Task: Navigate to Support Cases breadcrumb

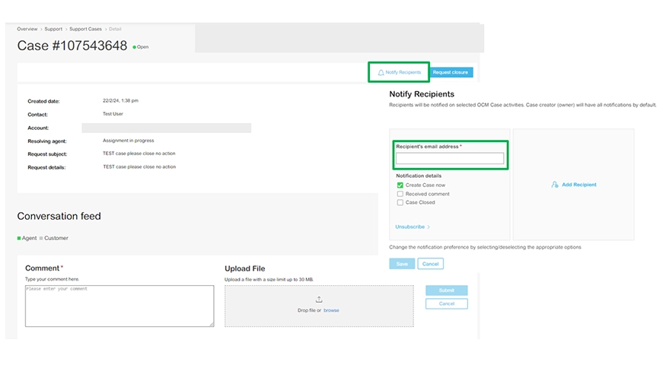Action: pyautogui.click(x=85, y=29)
